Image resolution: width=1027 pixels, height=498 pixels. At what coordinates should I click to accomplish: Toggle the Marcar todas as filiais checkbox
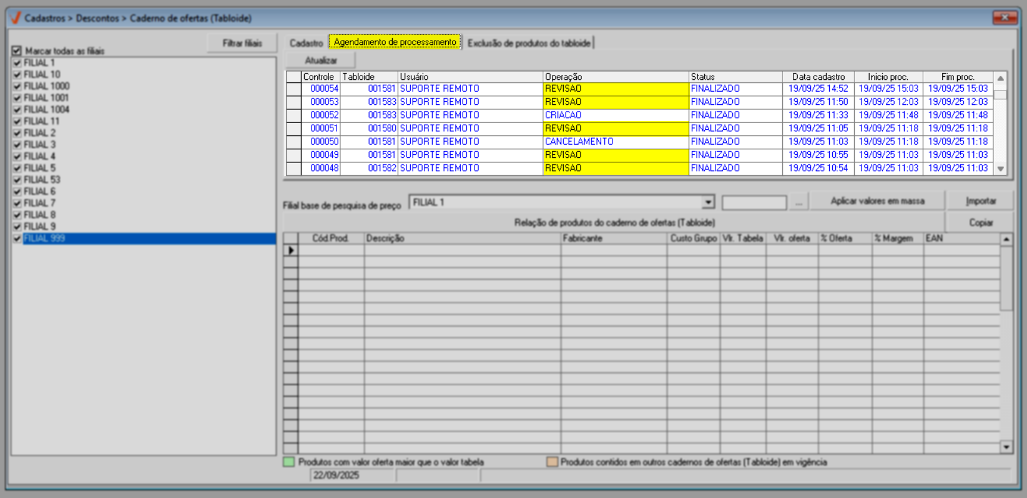tap(17, 51)
